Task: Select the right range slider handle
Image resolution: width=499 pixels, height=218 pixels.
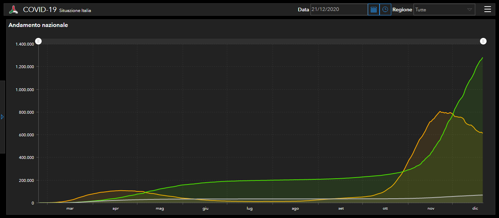Action: pyautogui.click(x=483, y=41)
